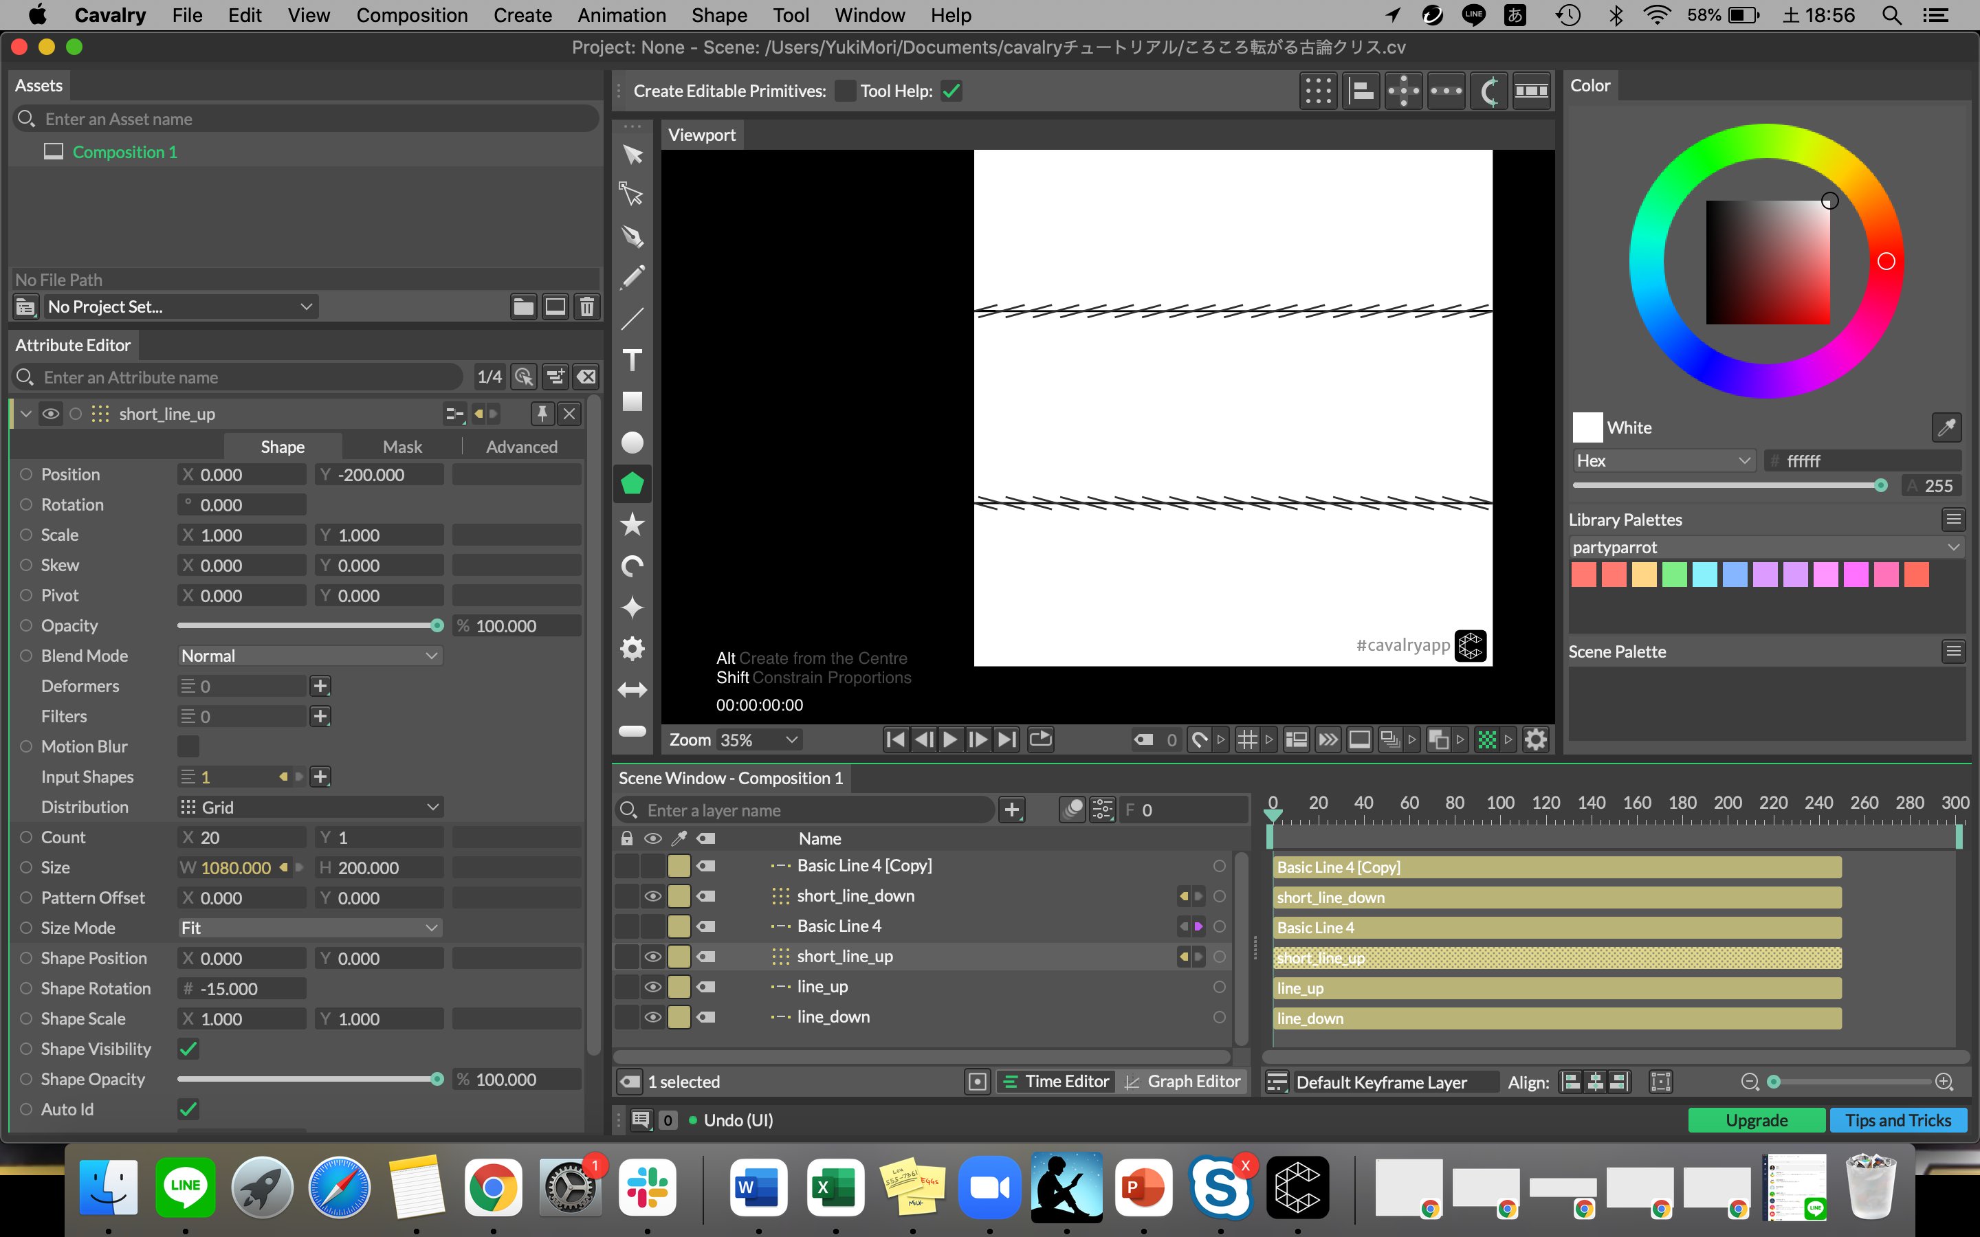Click the alpha slider handle in Color panel

(1881, 486)
